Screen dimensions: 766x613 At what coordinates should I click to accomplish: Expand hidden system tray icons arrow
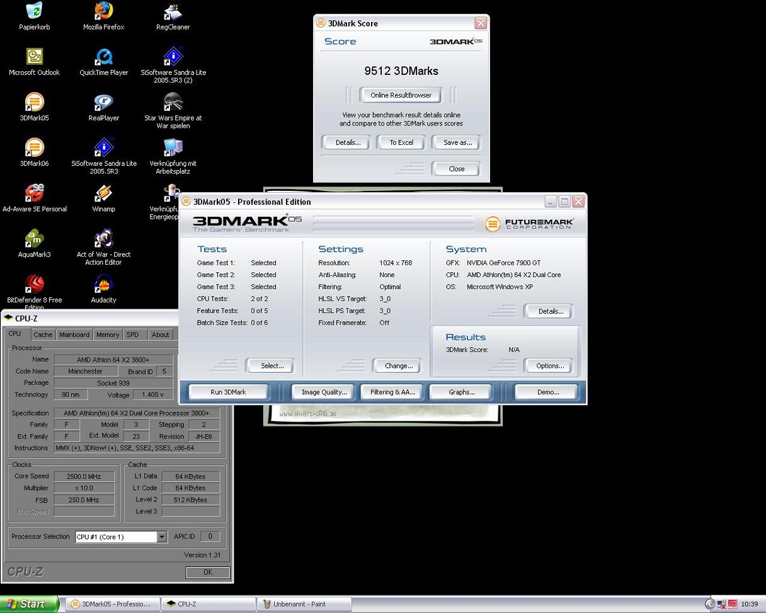(710, 604)
